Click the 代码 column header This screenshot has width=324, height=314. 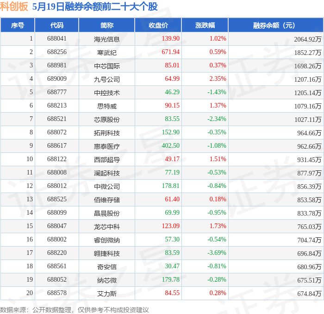57,25
